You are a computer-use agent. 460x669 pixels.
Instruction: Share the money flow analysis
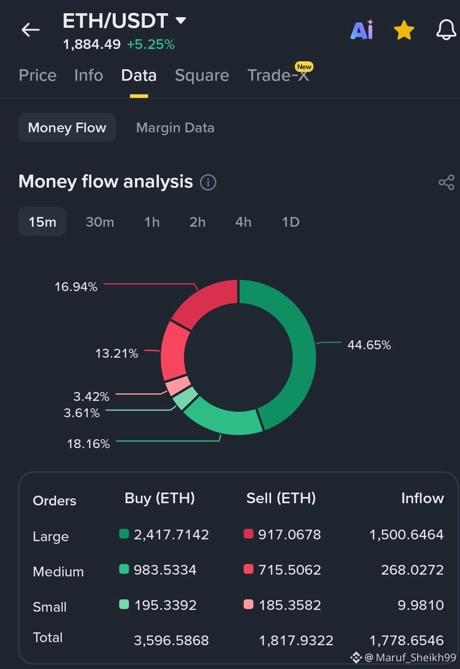(x=446, y=182)
